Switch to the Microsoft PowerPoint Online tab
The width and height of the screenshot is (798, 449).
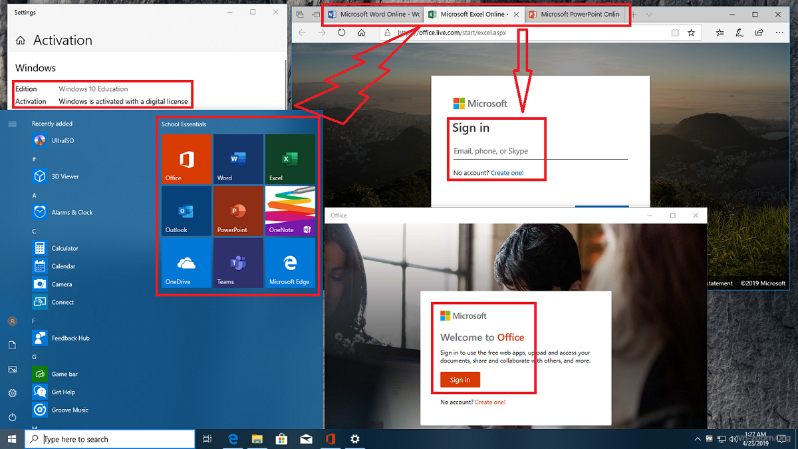(x=575, y=14)
